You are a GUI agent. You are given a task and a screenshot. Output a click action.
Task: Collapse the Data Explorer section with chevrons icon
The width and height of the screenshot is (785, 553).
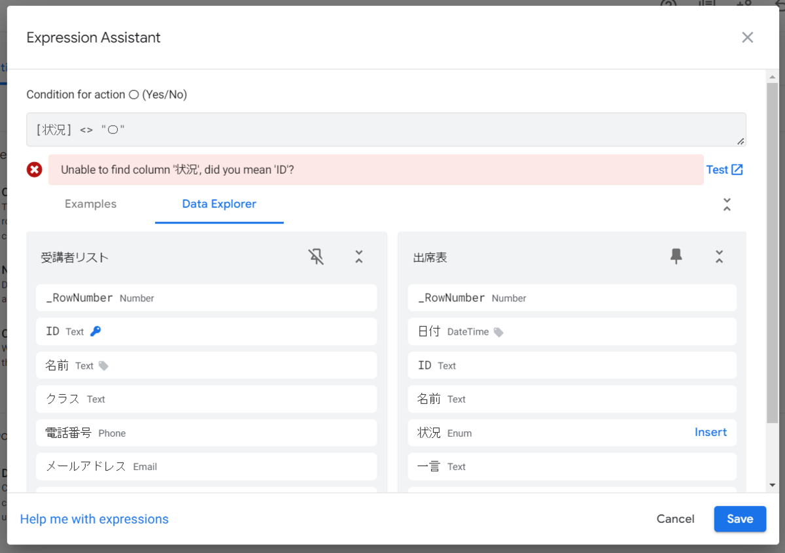click(727, 205)
